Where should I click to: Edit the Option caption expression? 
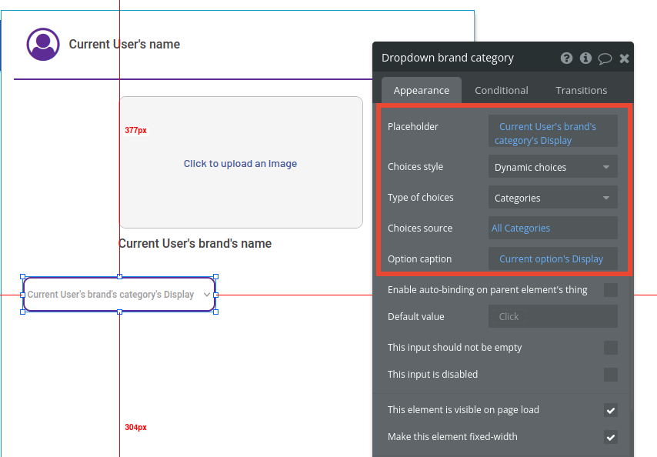(x=552, y=259)
